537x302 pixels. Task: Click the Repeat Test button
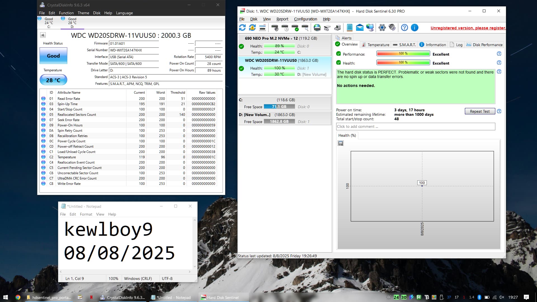480,111
